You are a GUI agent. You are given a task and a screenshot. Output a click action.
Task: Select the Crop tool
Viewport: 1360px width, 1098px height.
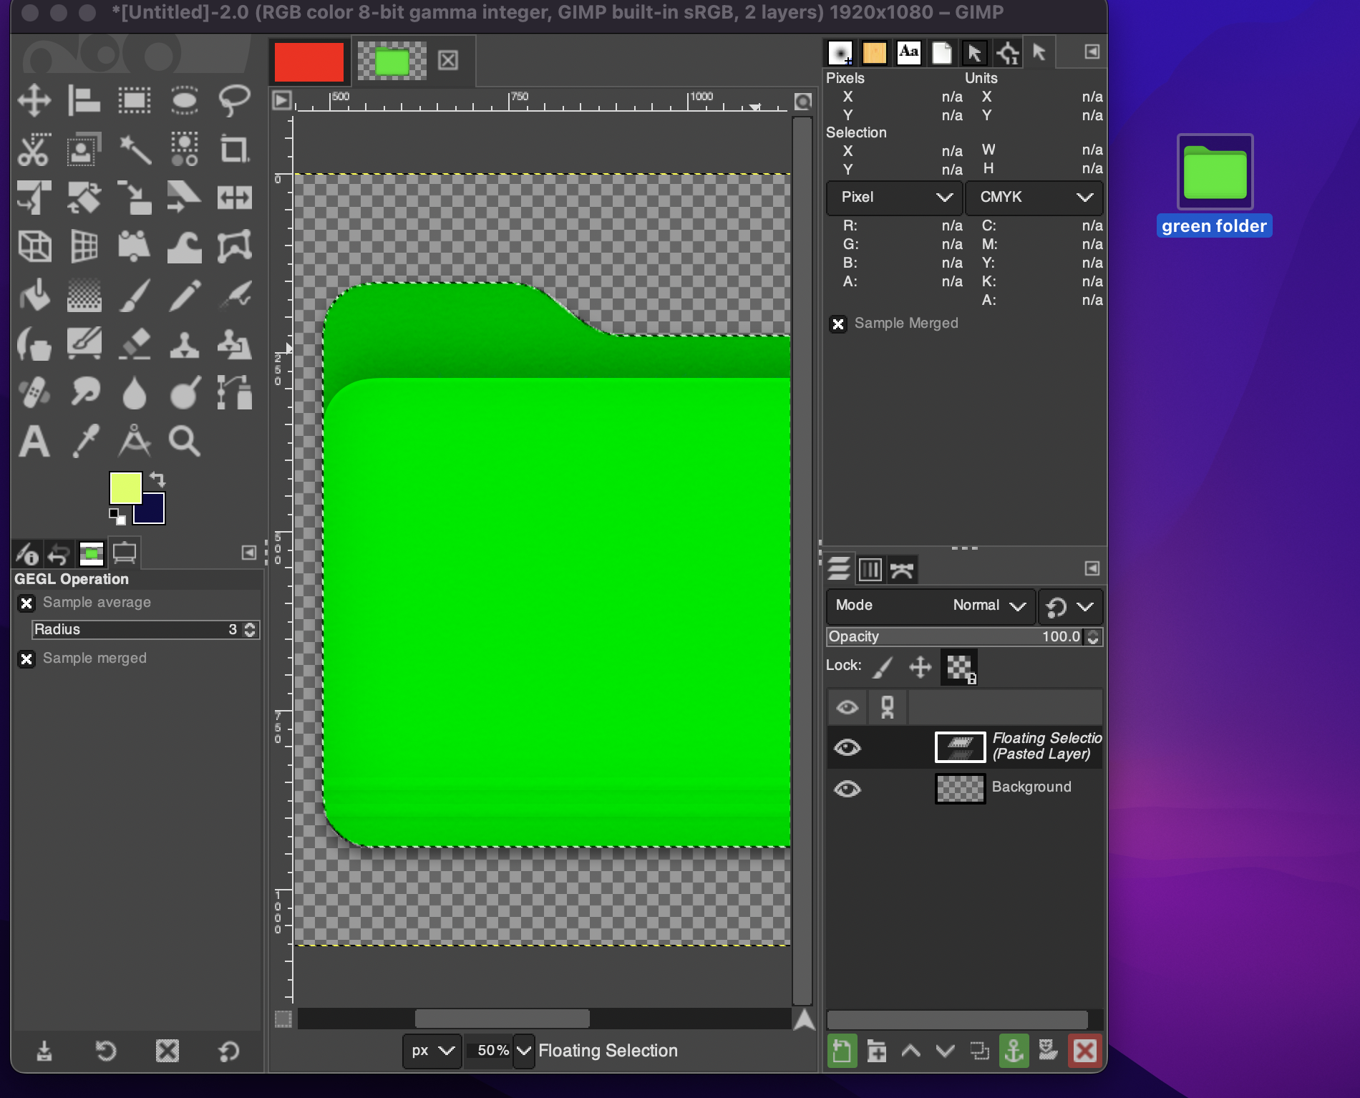click(x=234, y=150)
